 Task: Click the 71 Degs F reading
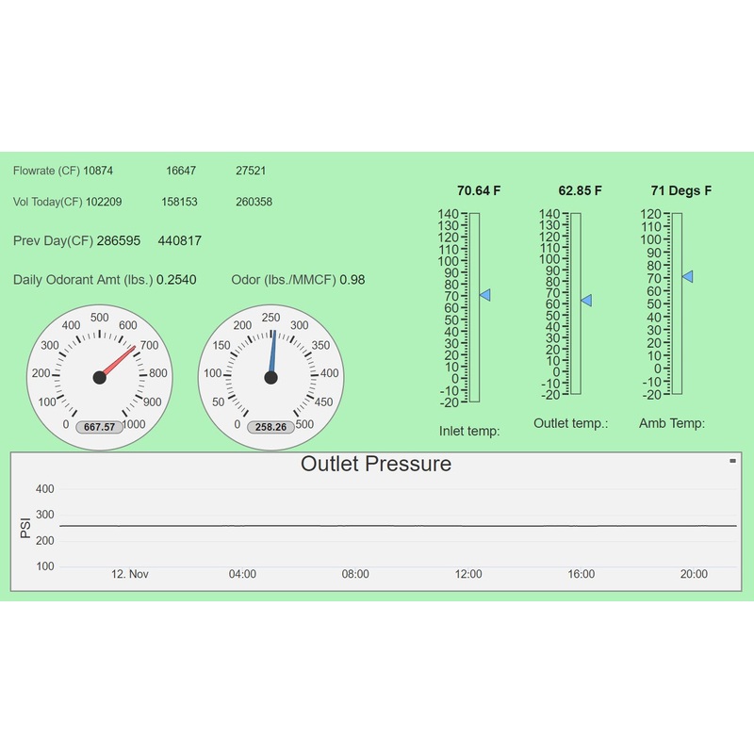(681, 190)
